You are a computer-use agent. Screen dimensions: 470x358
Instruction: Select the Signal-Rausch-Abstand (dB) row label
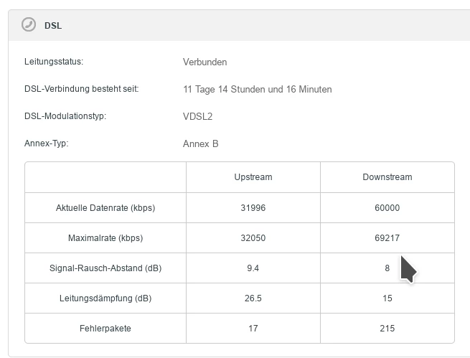[105, 268]
